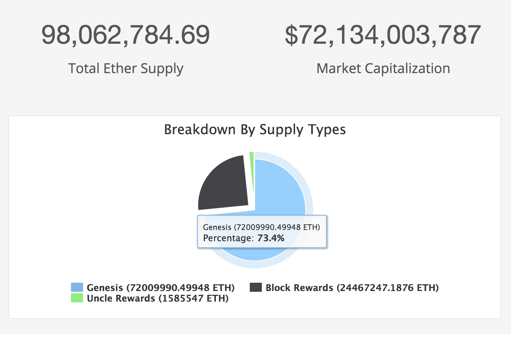Click the blue Genesis legend swatch
Screen dimensions: 511x337
pos(77,288)
